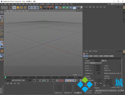The image size is (125, 95).
Task: Add a Cube primitive object
Action: (56, 7)
